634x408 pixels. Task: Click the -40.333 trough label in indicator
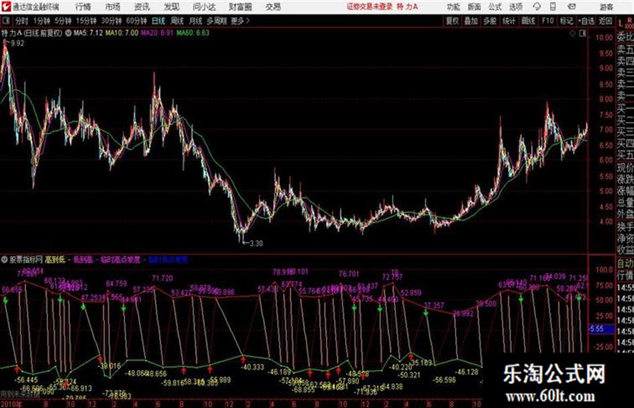[252, 366]
